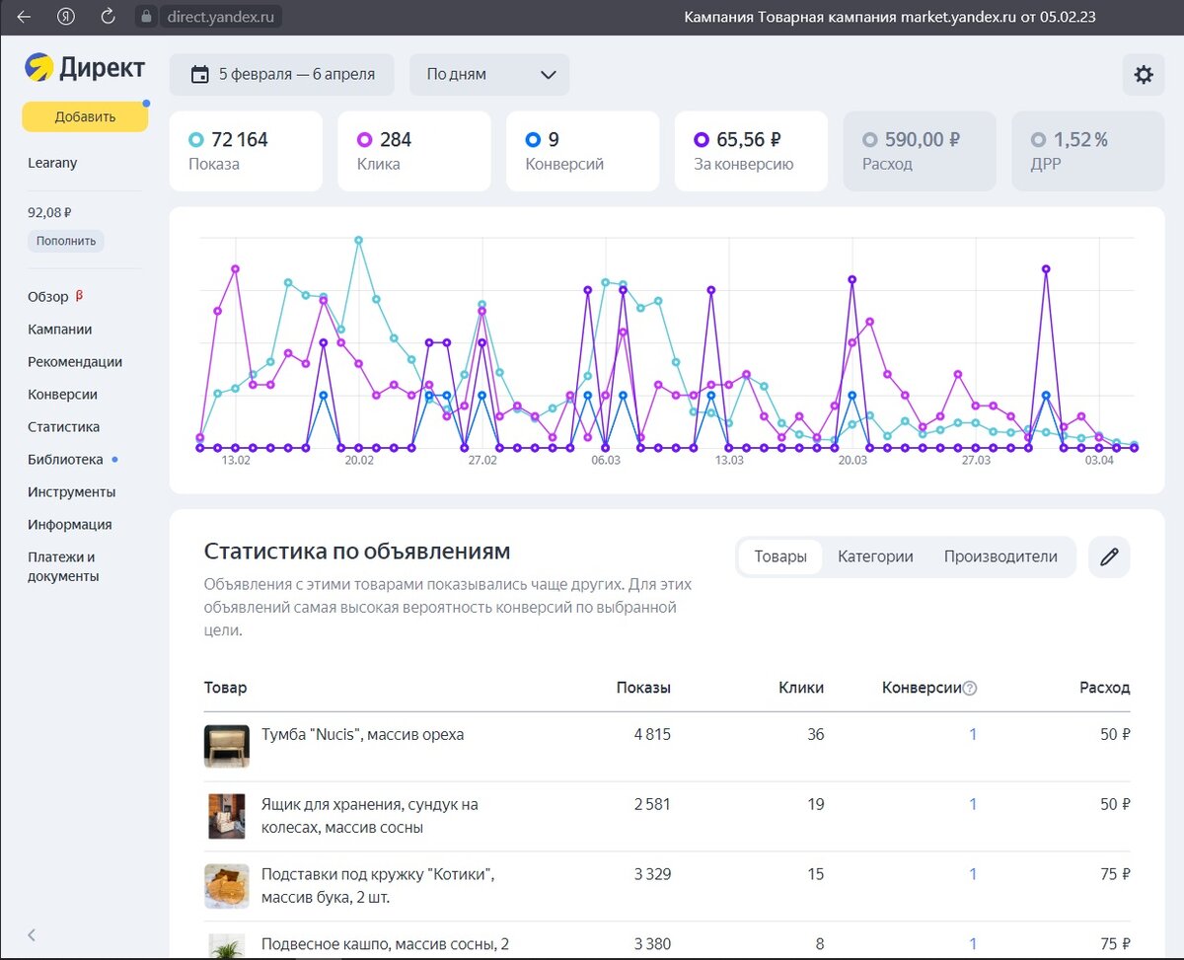Click the pencil edit columns icon
Image resolution: width=1184 pixels, height=960 pixels.
(1109, 556)
